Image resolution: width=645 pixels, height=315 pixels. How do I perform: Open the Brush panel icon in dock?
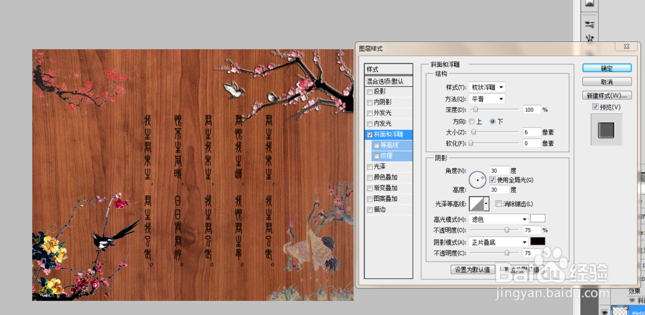click(591, 39)
